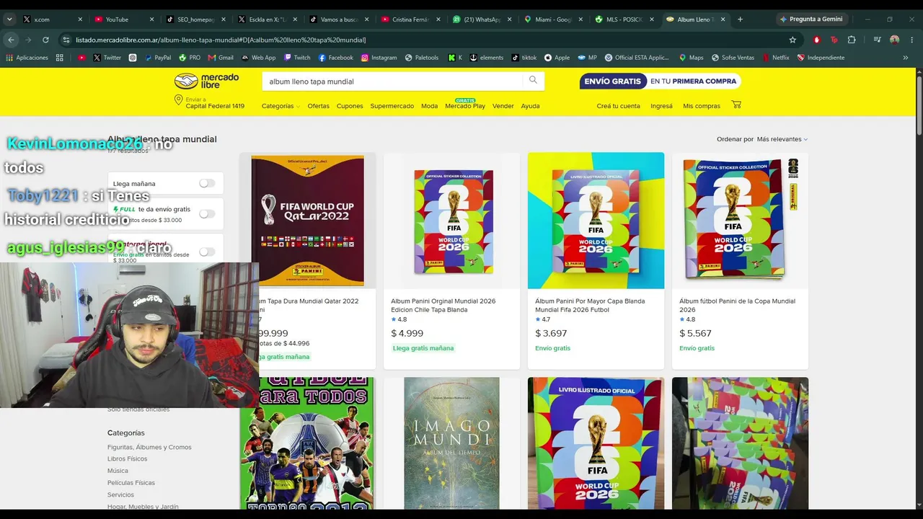Viewport: 923px width, 519px height.
Task: Open the browser extensions puzzle icon
Action: coord(852,40)
